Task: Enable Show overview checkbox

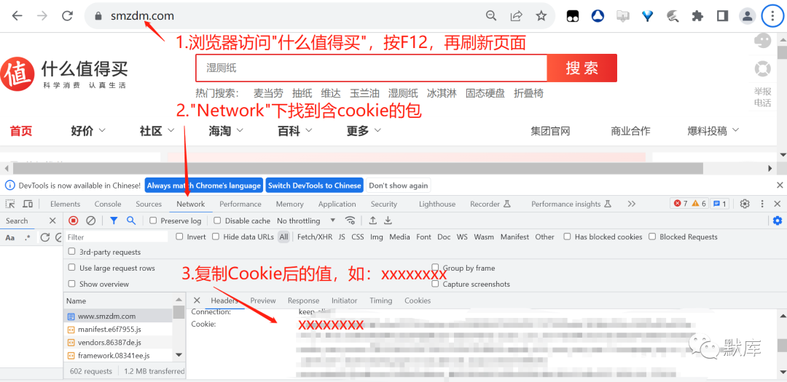Action: pyautogui.click(x=71, y=284)
